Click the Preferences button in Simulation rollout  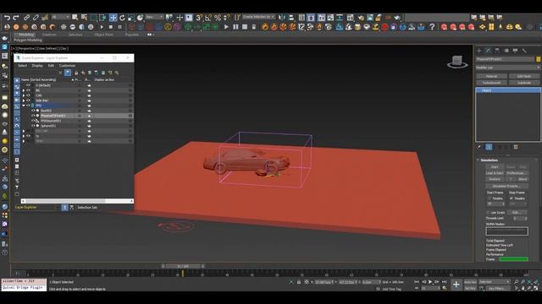[517, 173]
